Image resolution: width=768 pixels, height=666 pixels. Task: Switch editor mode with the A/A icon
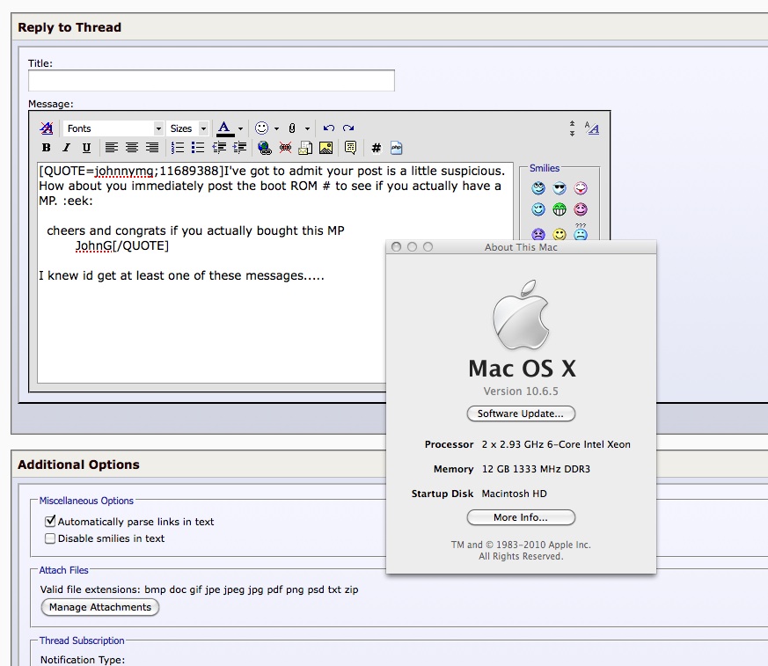[x=592, y=128]
